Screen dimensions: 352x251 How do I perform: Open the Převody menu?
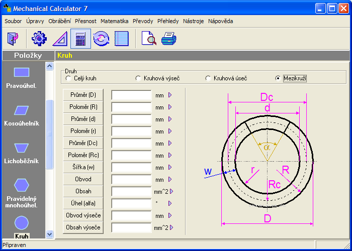tap(143, 21)
